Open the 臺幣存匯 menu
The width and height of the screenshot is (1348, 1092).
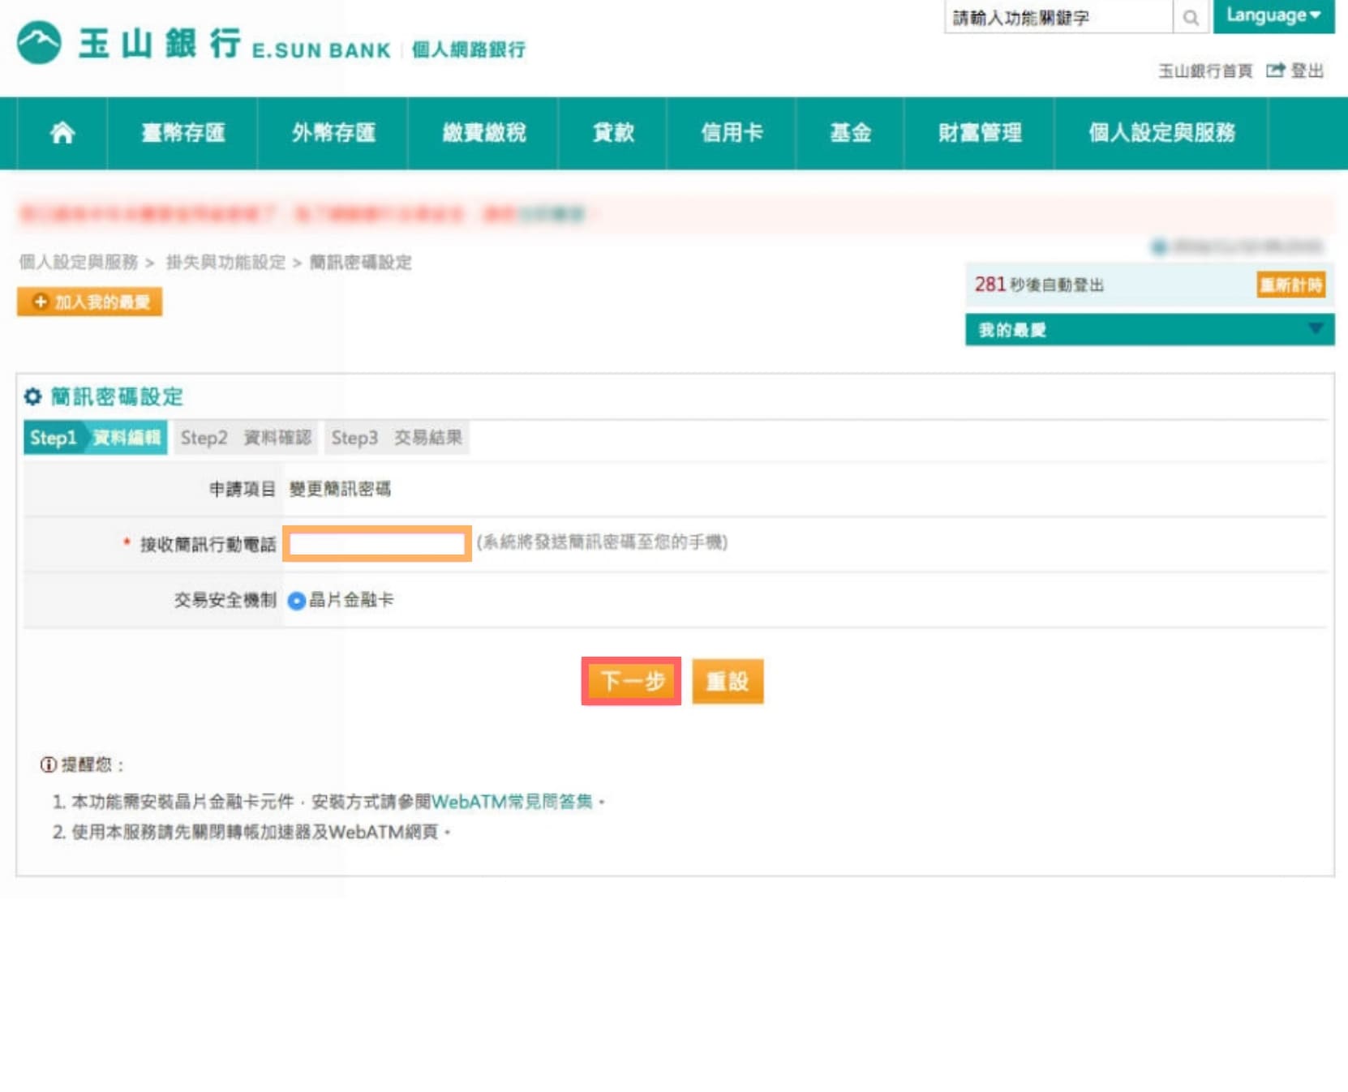click(x=182, y=133)
